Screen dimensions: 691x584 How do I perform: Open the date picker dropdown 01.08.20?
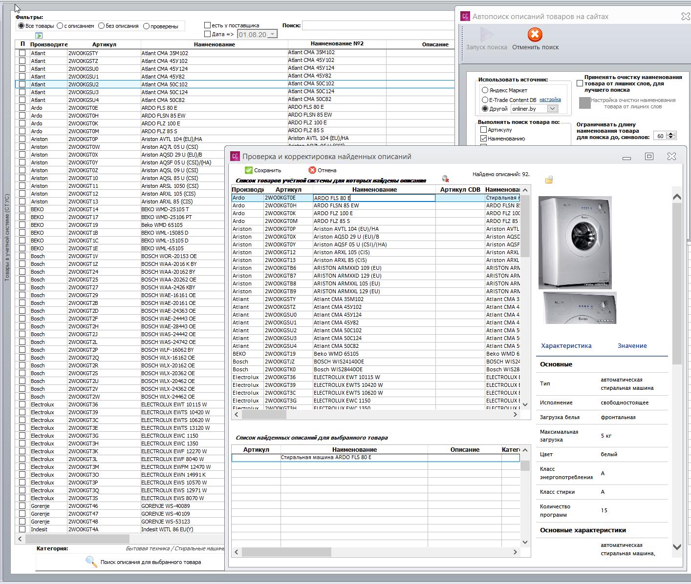272,34
